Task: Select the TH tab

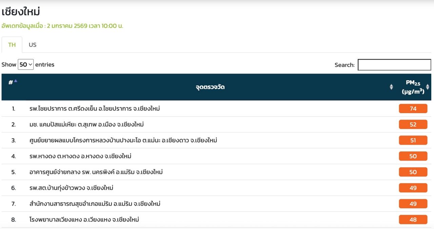Action: click(x=12, y=45)
